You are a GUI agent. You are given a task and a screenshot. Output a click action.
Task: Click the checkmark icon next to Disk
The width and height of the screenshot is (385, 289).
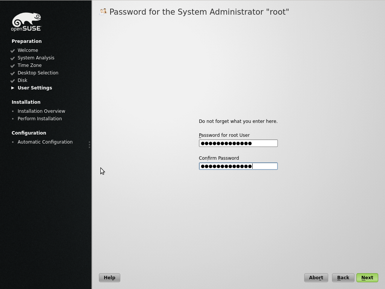click(13, 81)
